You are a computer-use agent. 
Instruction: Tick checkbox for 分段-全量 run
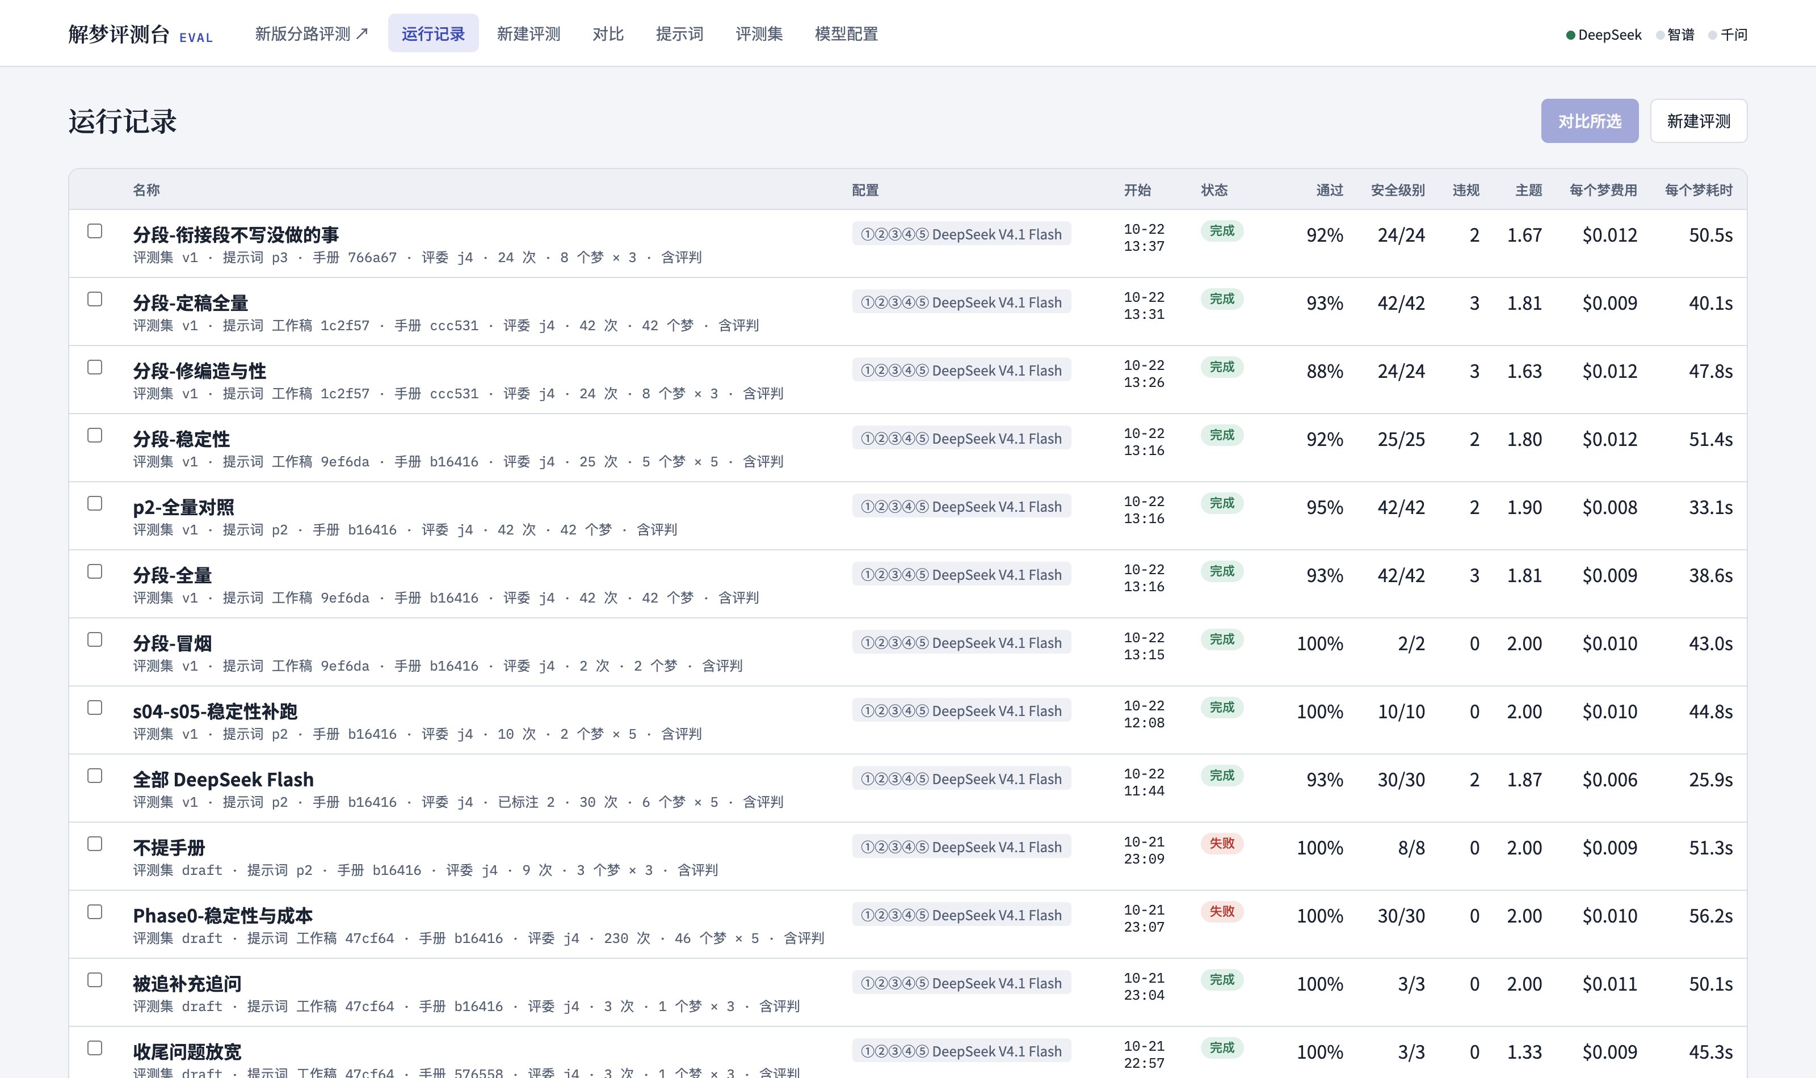pos(94,572)
